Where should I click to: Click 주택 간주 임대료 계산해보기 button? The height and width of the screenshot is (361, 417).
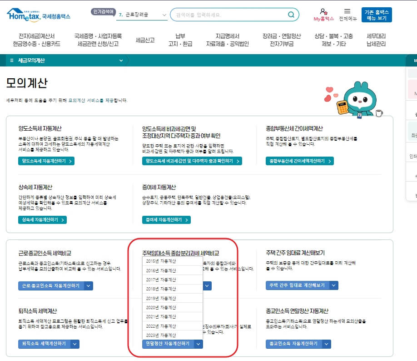(298, 285)
